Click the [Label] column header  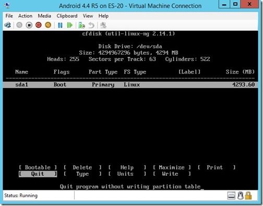click(189, 72)
